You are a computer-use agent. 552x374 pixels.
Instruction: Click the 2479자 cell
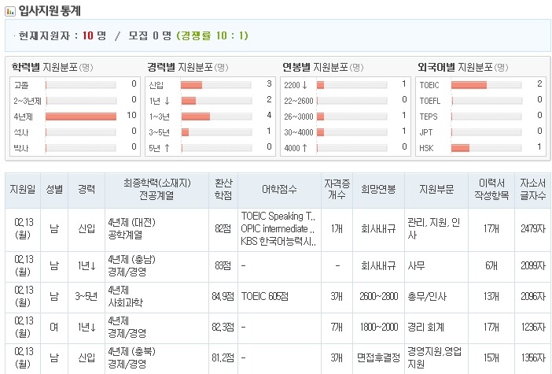point(532,229)
